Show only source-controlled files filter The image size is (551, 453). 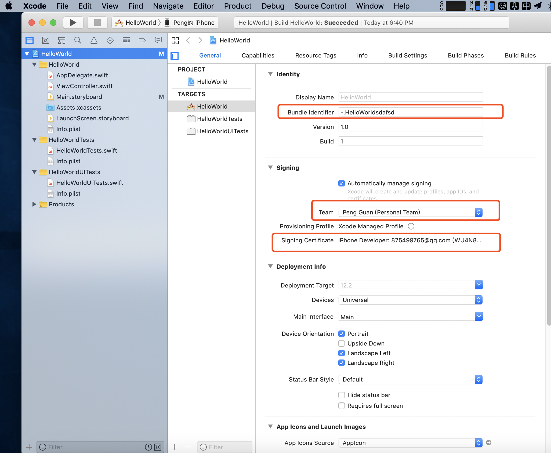pos(158,447)
